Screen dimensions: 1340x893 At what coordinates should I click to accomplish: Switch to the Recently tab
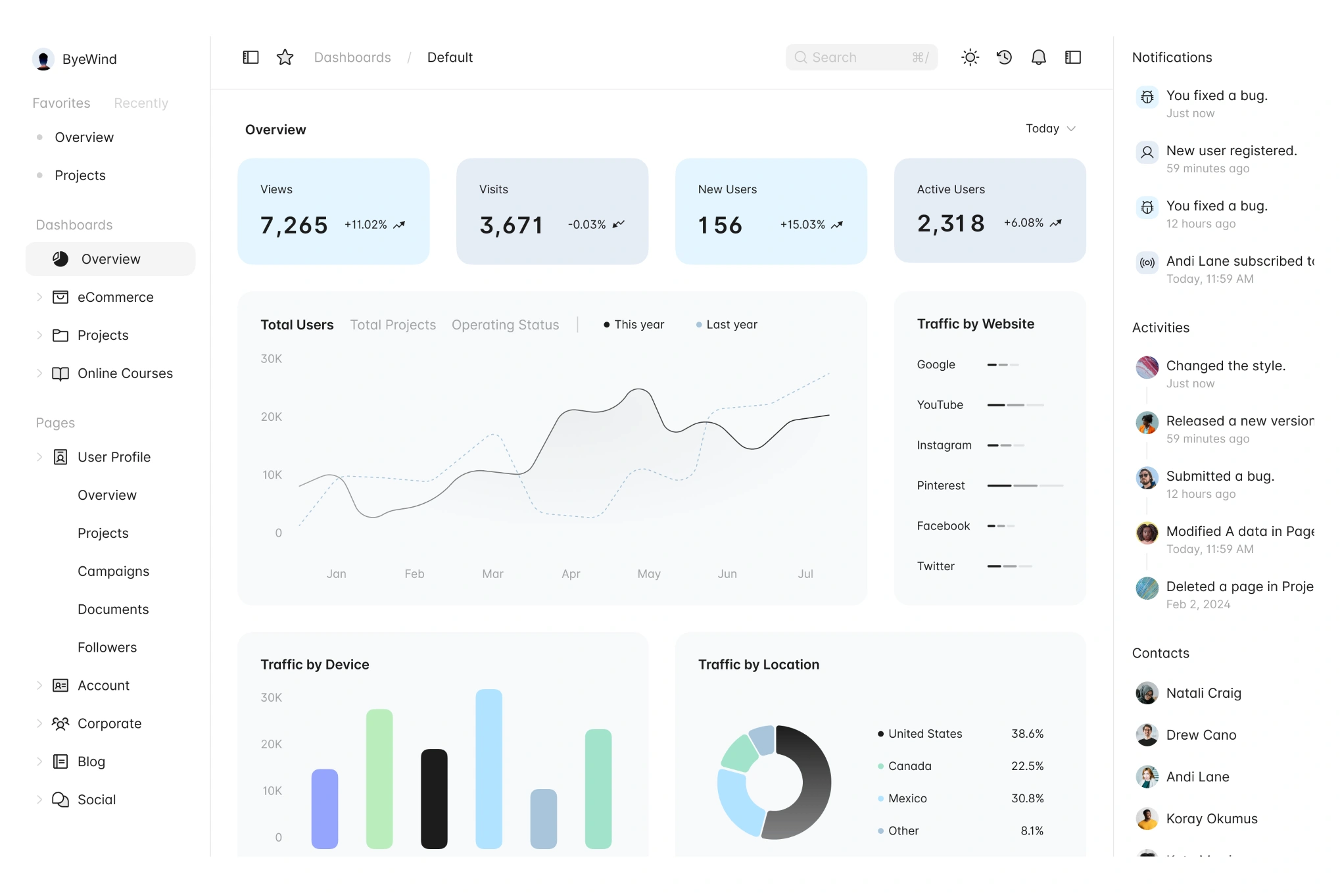click(x=141, y=103)
